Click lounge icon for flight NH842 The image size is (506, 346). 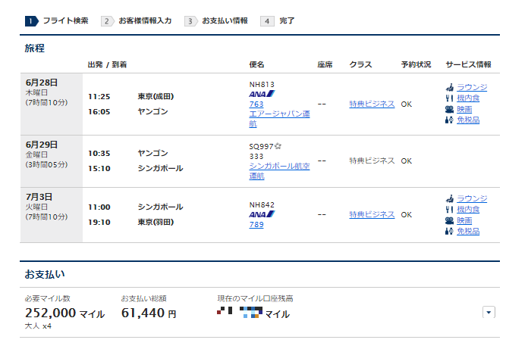450,198
